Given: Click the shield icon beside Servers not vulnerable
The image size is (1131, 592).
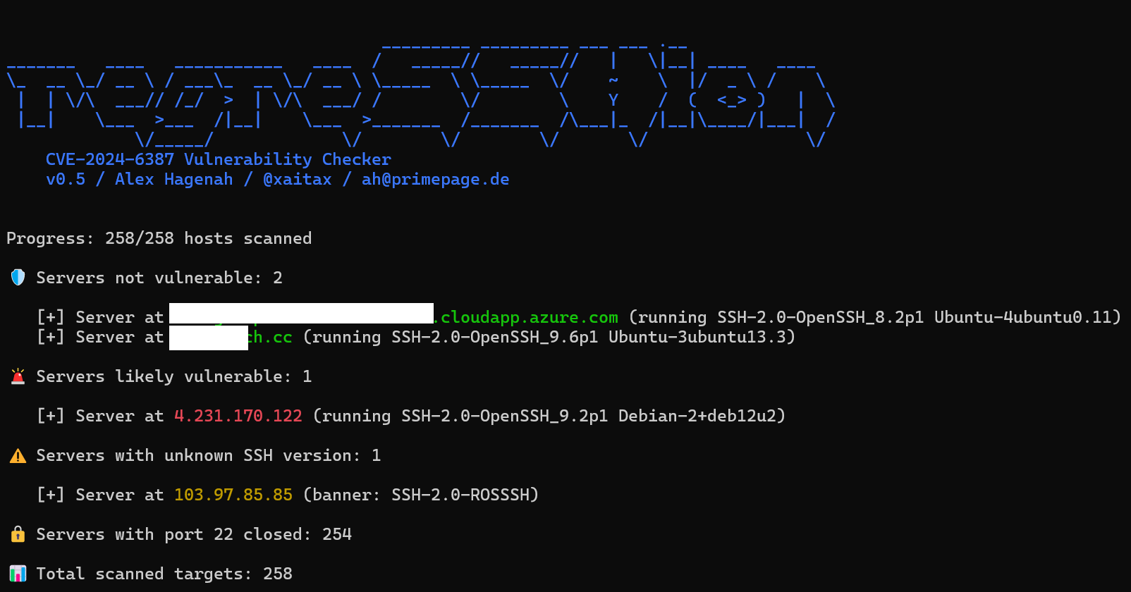Looking at the screenshot, I should click(x=18, y=278).
